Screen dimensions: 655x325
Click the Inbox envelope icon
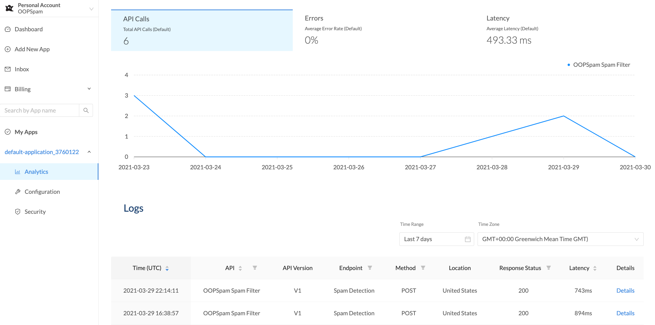8,69
